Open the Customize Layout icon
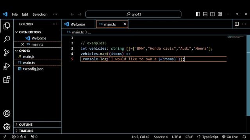This screenshot has height=140, width=250. [220, 14]
